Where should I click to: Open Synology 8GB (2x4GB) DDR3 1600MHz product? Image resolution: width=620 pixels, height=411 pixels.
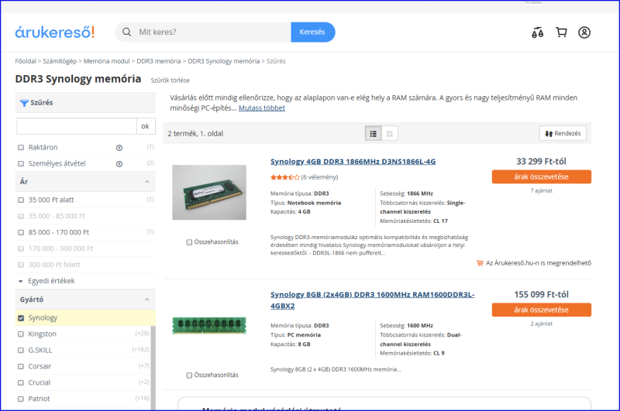tap(372, 300)
